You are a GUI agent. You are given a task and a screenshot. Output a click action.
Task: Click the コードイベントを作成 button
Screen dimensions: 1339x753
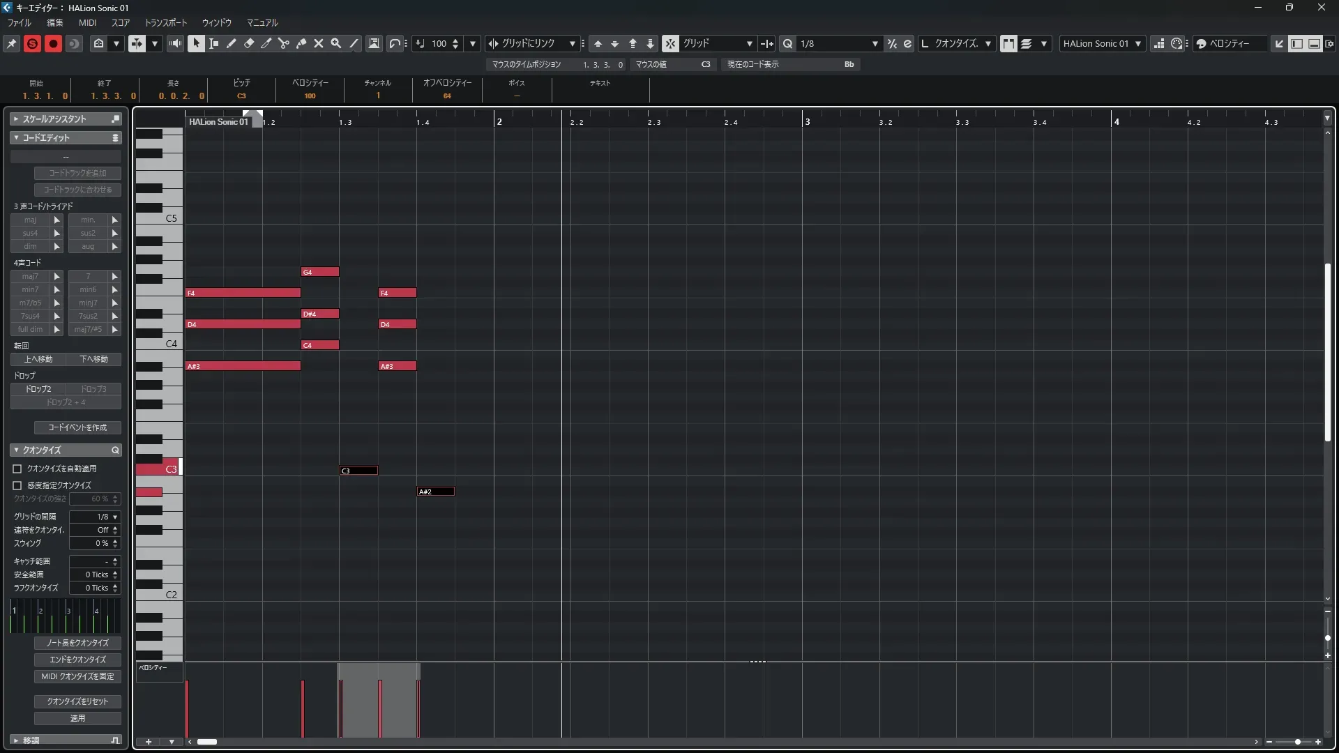(x=77, y=427)
